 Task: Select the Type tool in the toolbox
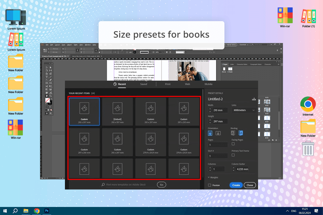(x=47, y=77)
